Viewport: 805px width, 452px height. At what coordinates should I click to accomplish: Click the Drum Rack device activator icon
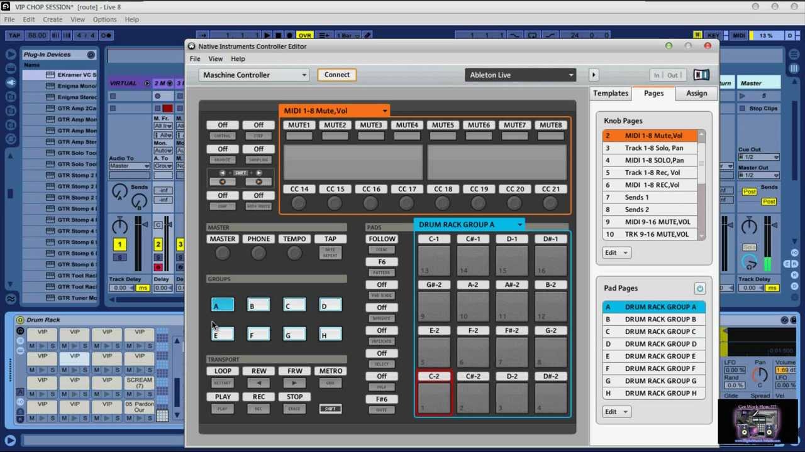click(x=20, y=320)
